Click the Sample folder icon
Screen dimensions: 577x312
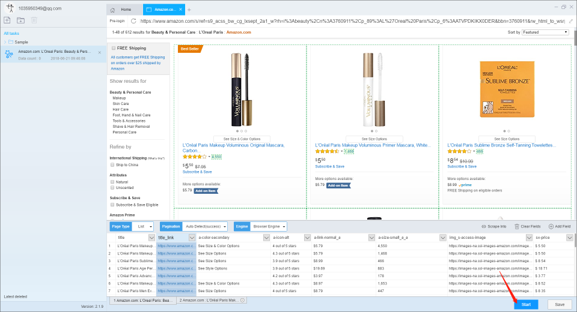(x=11, y=42)
